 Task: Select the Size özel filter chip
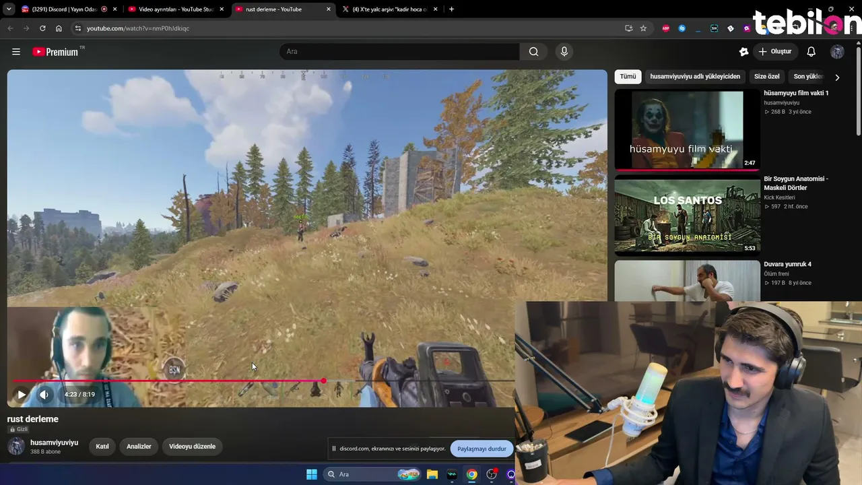point(766,77)
